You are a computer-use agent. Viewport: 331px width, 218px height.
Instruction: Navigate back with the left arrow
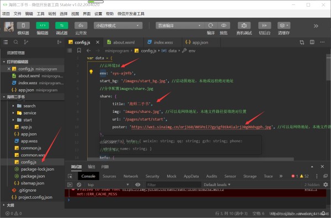tap(88, 51)
